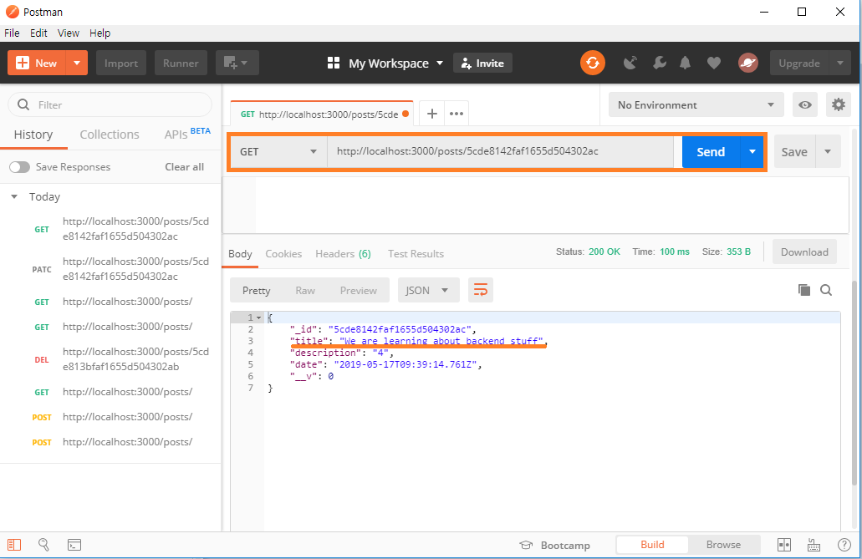Click the heart icon in header
Image resolution: width=862 pixels, height=559 pixels.
coord(713,64)
